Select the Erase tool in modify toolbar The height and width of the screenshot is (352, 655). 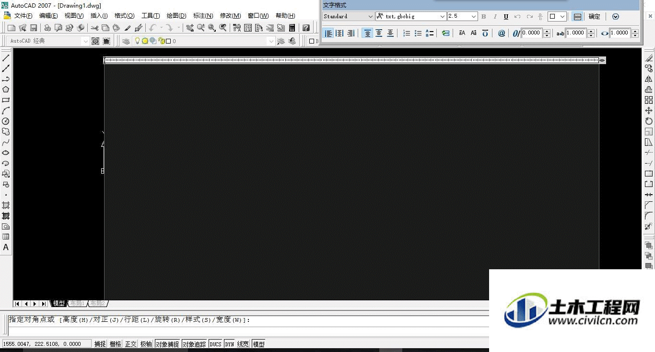[x=649, y=58]
